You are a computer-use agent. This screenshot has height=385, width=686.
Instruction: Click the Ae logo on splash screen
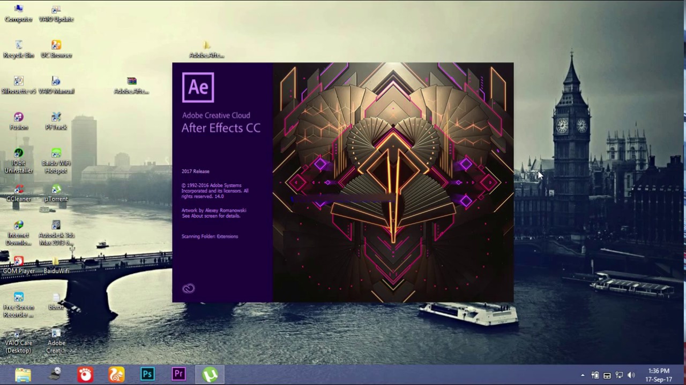[x=198, y=87]
